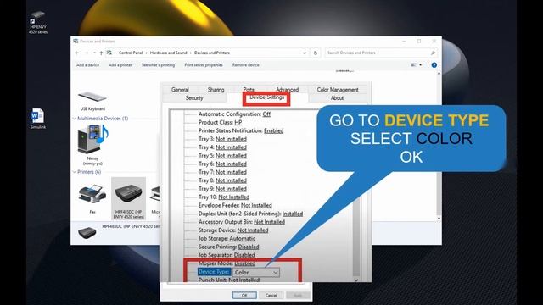The height and width of the screenshot is (305, 543).
Task: Expand the address bar history dropdown
Action: click(305, 53)
